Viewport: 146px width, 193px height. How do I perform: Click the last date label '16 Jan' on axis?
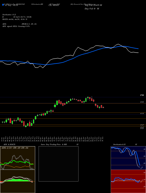pos(103,139)
